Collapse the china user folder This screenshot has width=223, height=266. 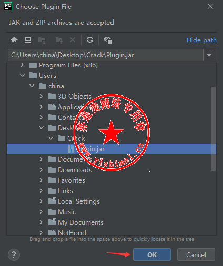click(32, 86)
